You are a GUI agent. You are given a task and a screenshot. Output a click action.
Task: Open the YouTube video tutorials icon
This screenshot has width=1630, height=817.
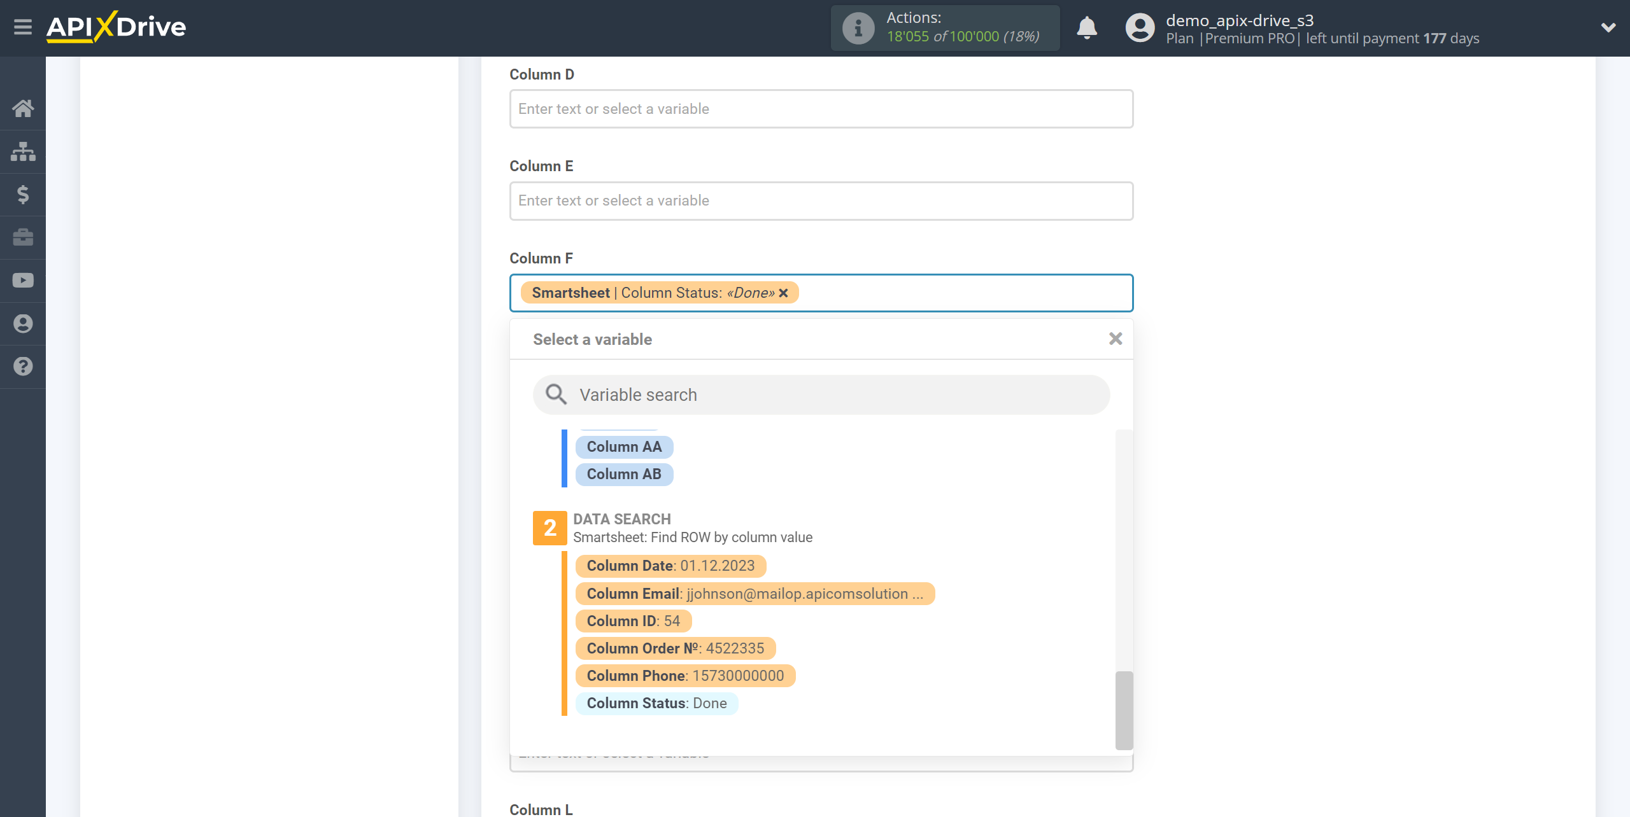tap(23, 281)
